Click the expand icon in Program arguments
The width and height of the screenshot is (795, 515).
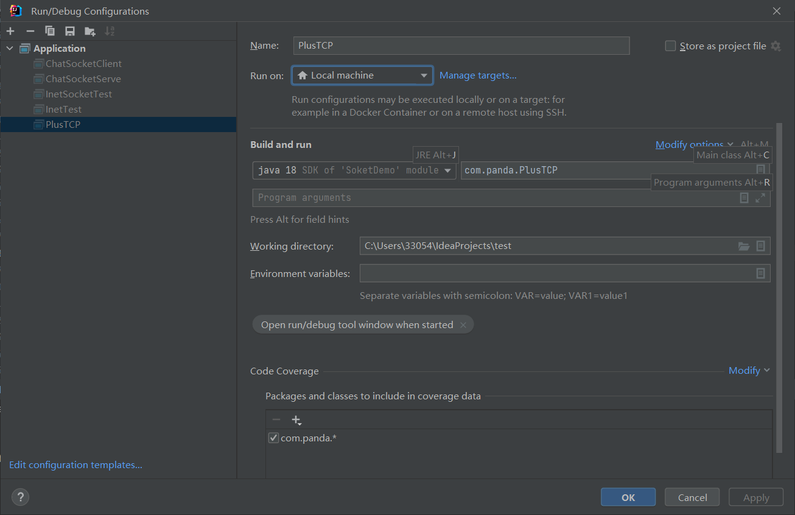pyautogui.click(x=760, y=198)
